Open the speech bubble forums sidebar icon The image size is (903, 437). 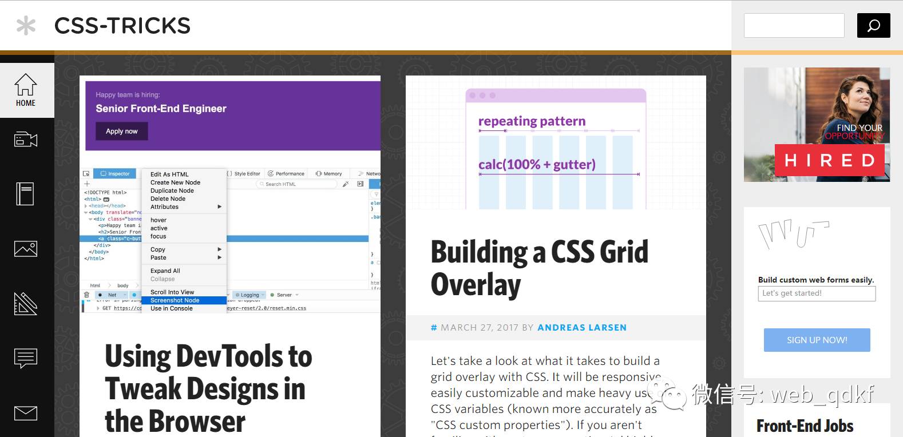click(26, 359)
